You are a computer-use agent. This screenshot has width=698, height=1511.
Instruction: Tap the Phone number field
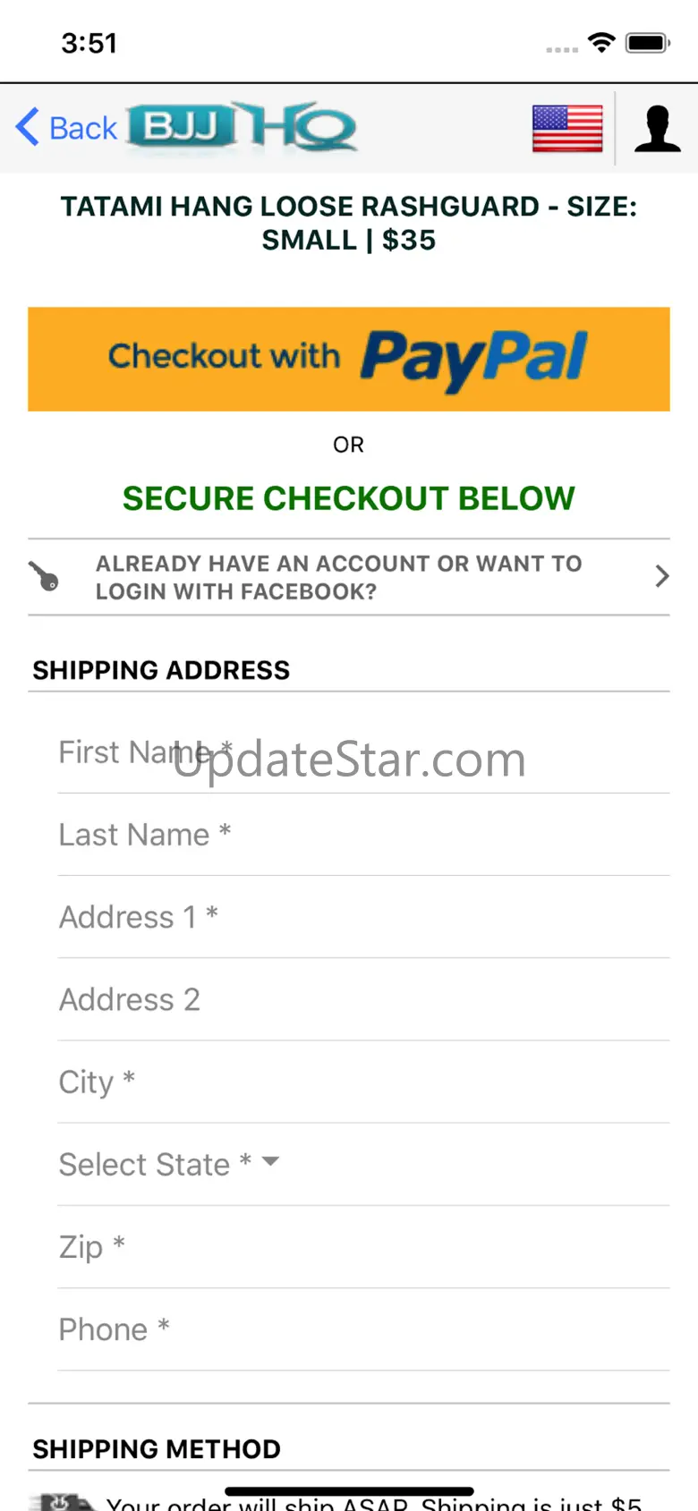coord(363,1329)
